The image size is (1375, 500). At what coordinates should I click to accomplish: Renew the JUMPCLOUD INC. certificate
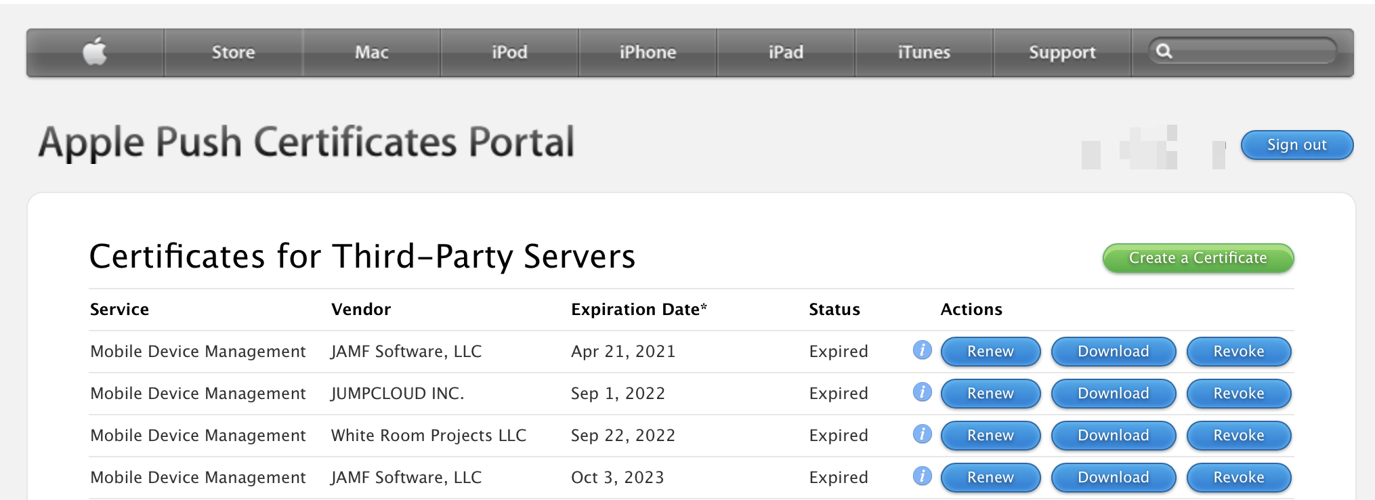990,394
